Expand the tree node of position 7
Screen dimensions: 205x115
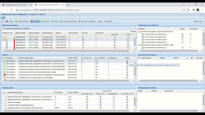(x=3, y=37)
